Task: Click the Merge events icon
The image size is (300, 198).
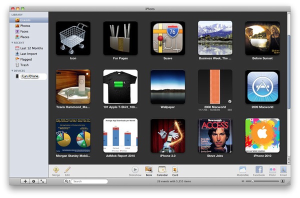Action: [56, 169]
